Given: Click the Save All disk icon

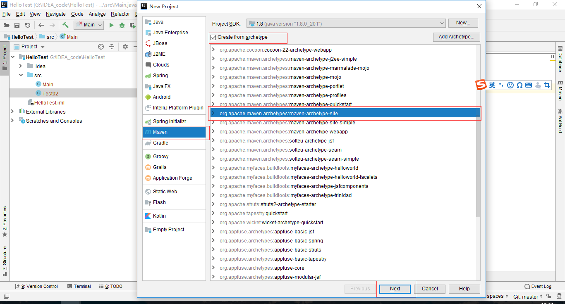Looking at the screenshot, I should pos(17,25).
